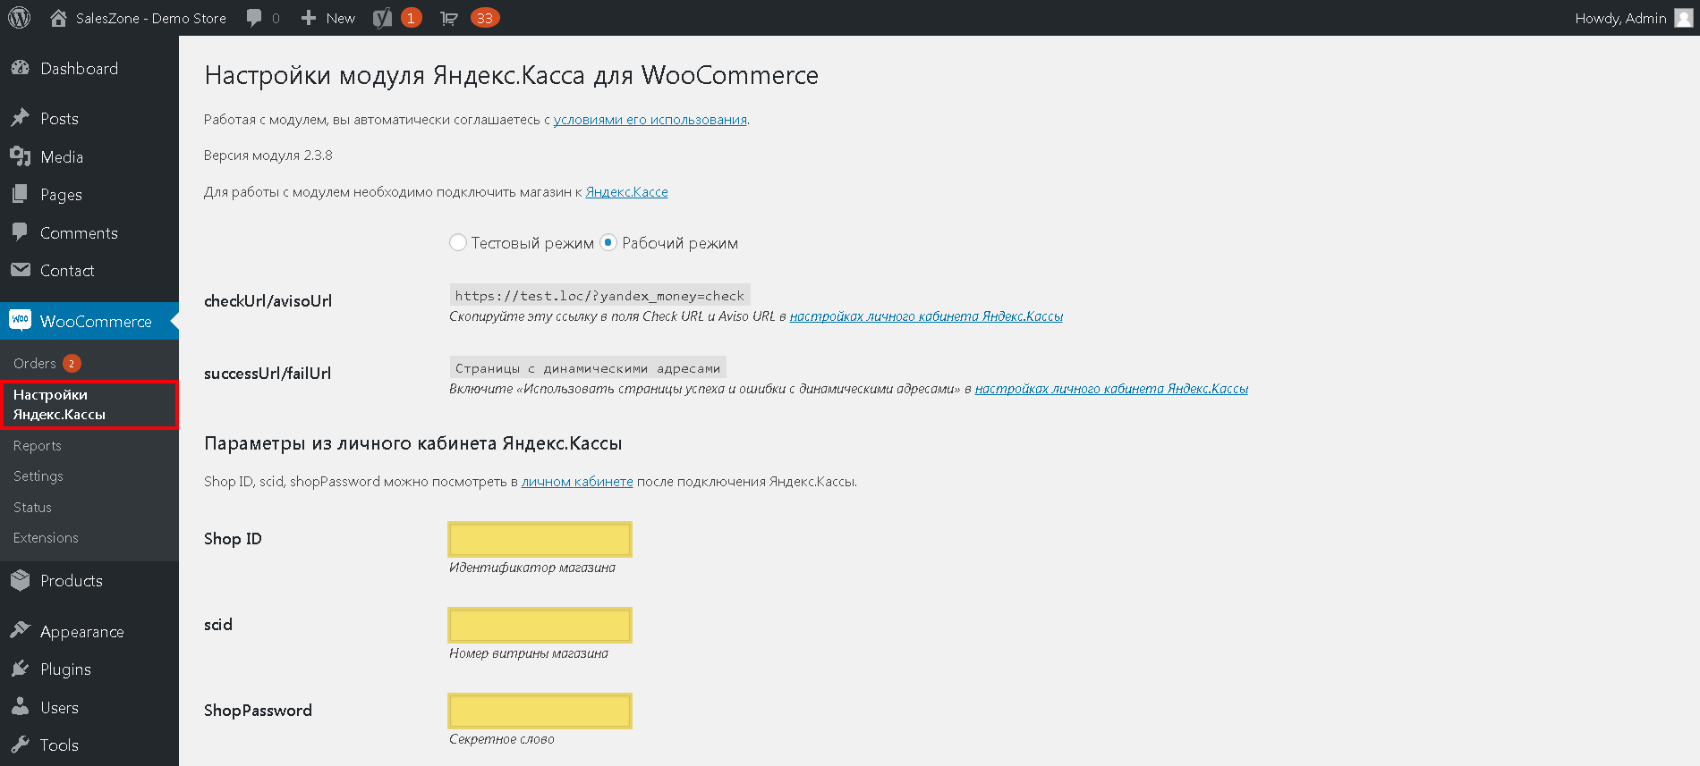Open the Contact menu label

[67, 270]
